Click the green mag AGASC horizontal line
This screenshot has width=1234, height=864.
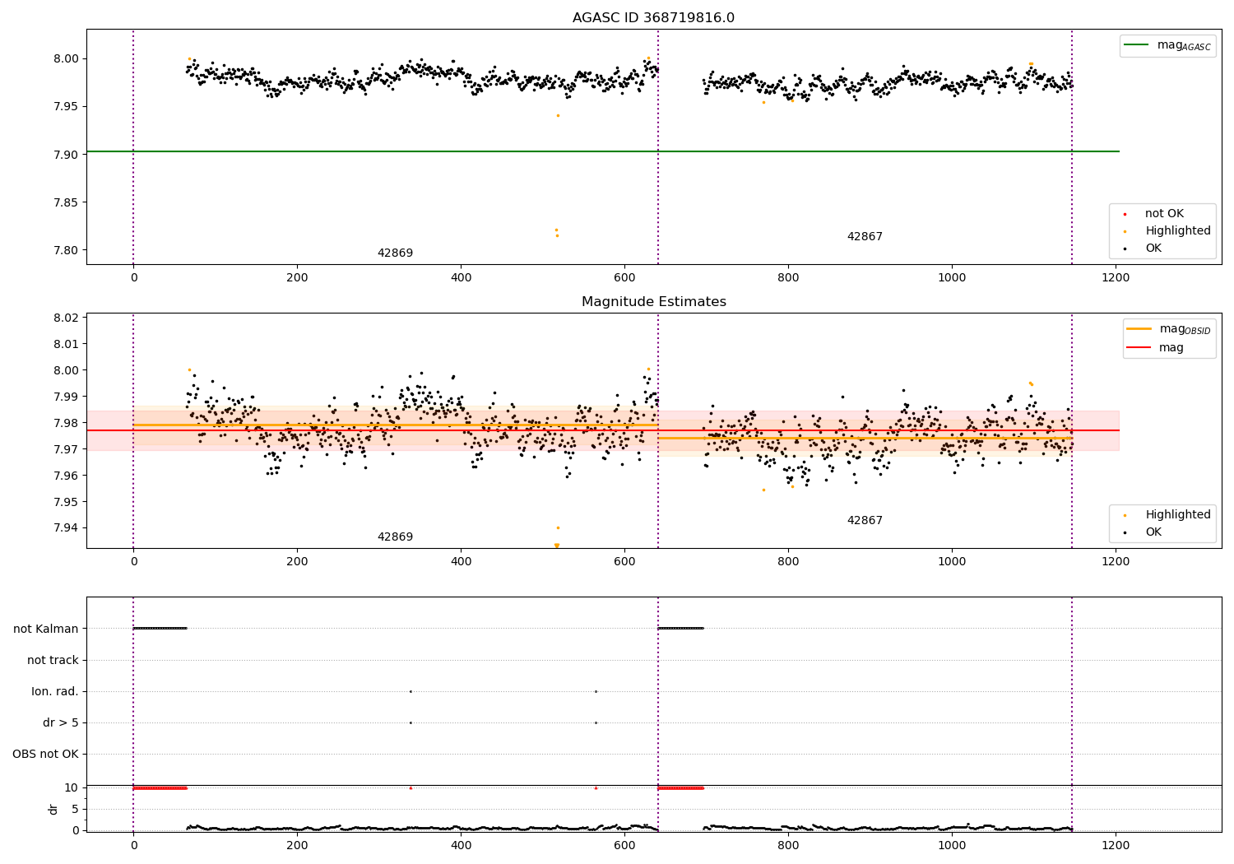[602, 151]
